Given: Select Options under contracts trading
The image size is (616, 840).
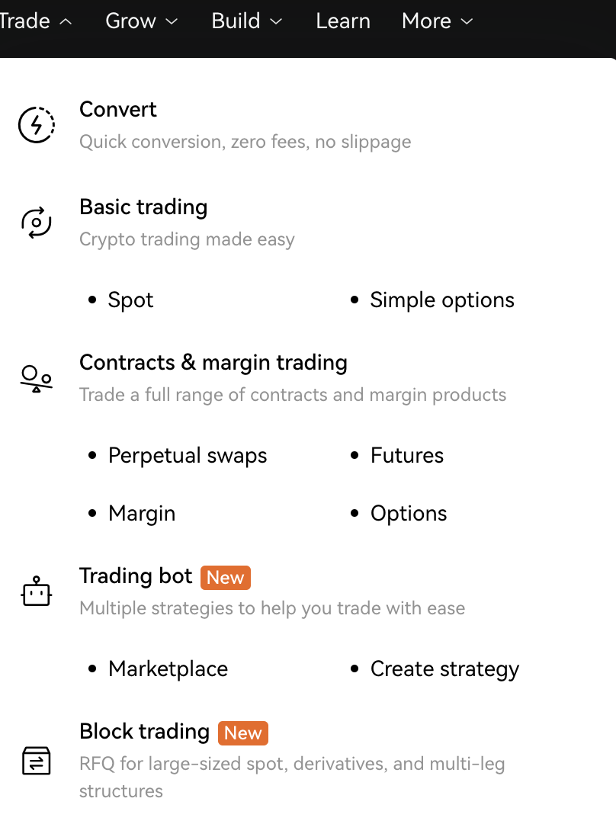Looking at the screenshot, I should [409, 514].
